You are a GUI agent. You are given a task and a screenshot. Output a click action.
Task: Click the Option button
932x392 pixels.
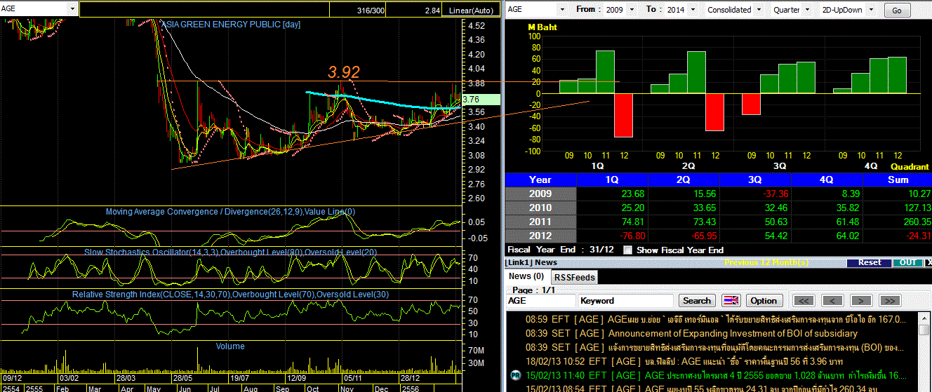764,300
